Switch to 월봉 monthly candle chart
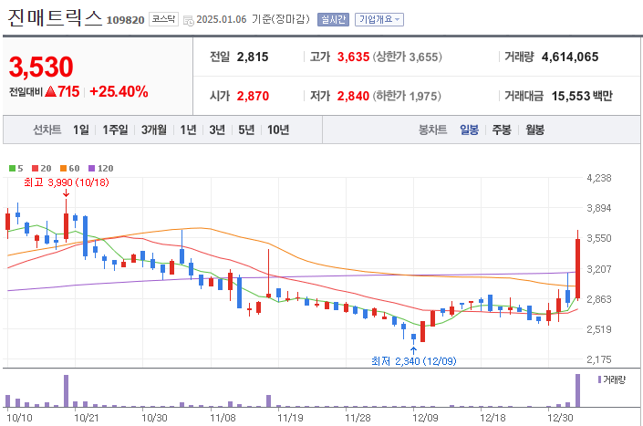 (x=534, y=130)
